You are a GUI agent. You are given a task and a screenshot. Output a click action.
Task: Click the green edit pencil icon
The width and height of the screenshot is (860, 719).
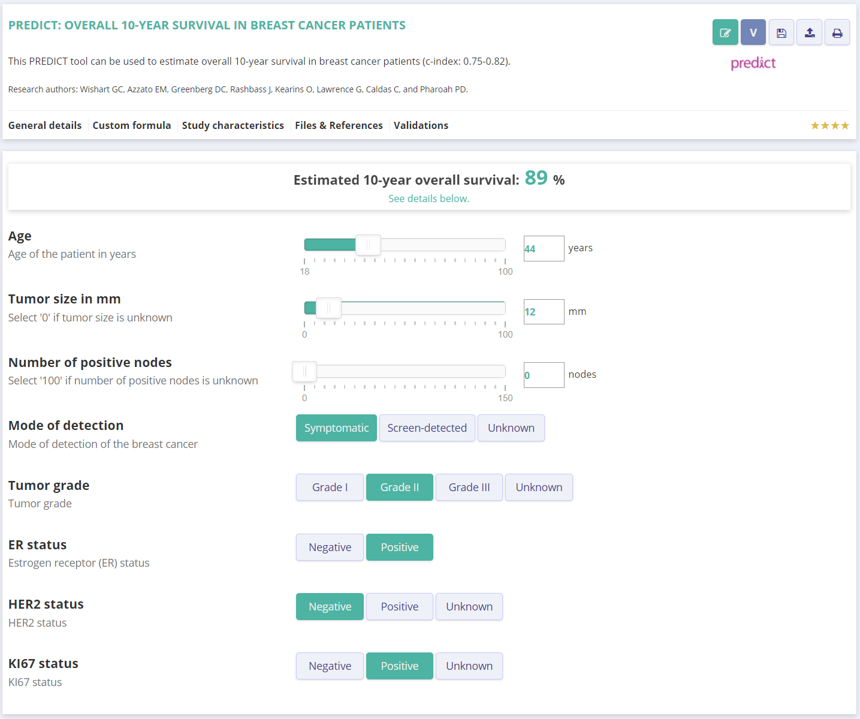(725, 32)
